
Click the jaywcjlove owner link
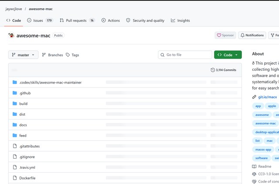(14, 9)
